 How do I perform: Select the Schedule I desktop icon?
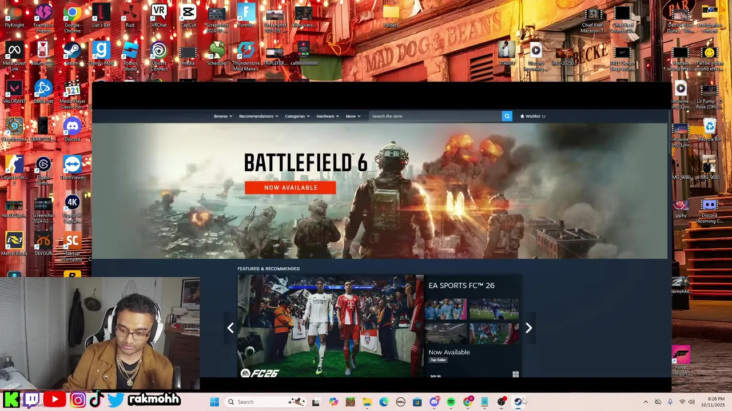(x=217, y=54)
